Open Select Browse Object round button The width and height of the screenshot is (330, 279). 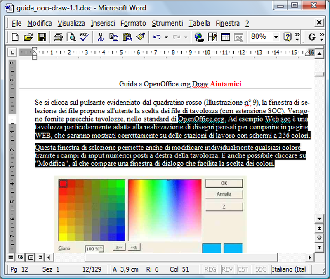tap(319, 238)
